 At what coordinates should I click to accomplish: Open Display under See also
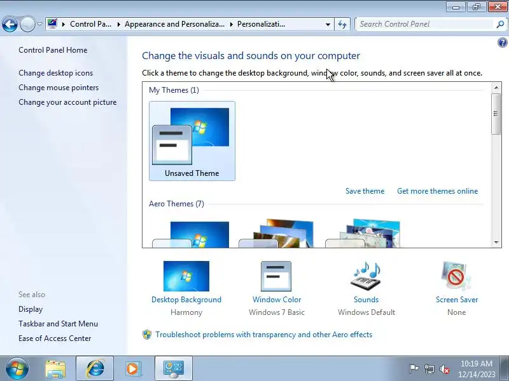coord(31,309)
